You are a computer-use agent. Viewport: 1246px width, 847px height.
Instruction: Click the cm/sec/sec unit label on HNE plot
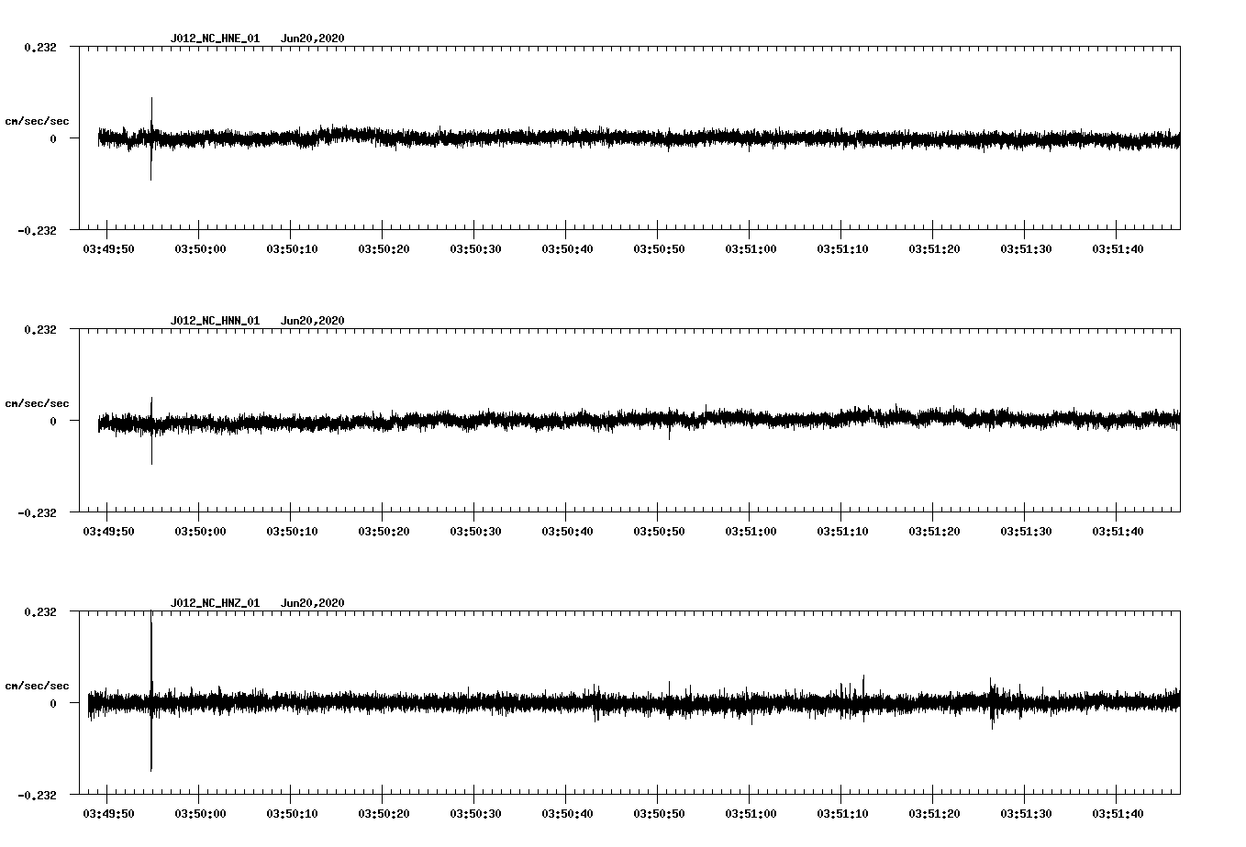37,121
